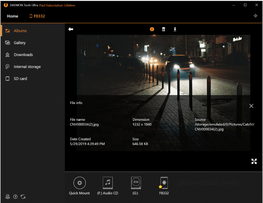
Task: Click the Internal storage icon
Action: 7,67
